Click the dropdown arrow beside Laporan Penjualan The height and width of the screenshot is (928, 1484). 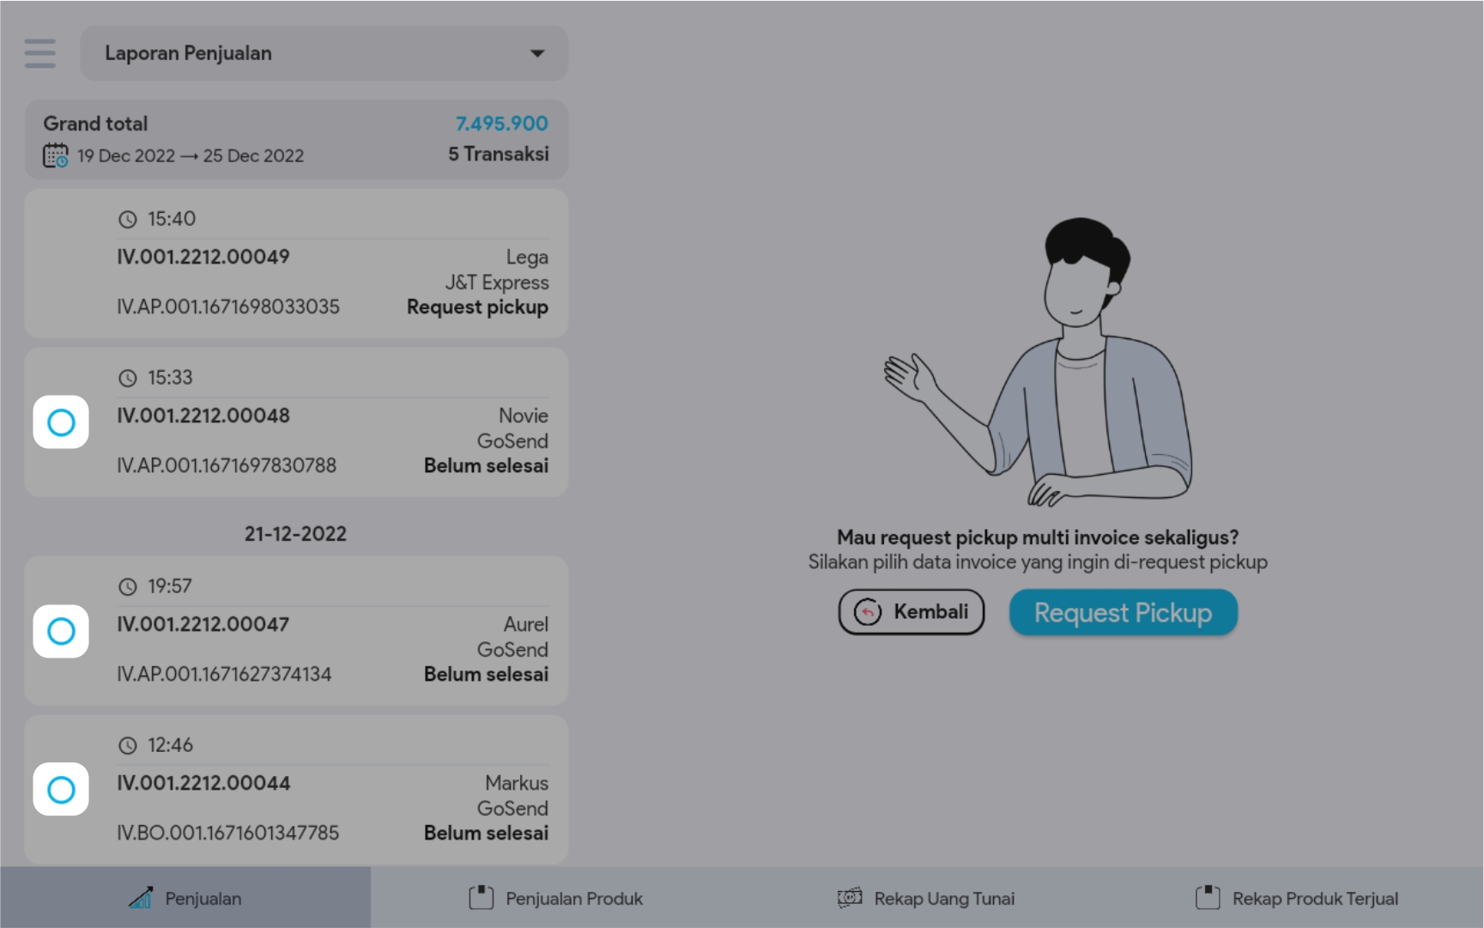tap(537, 53)
